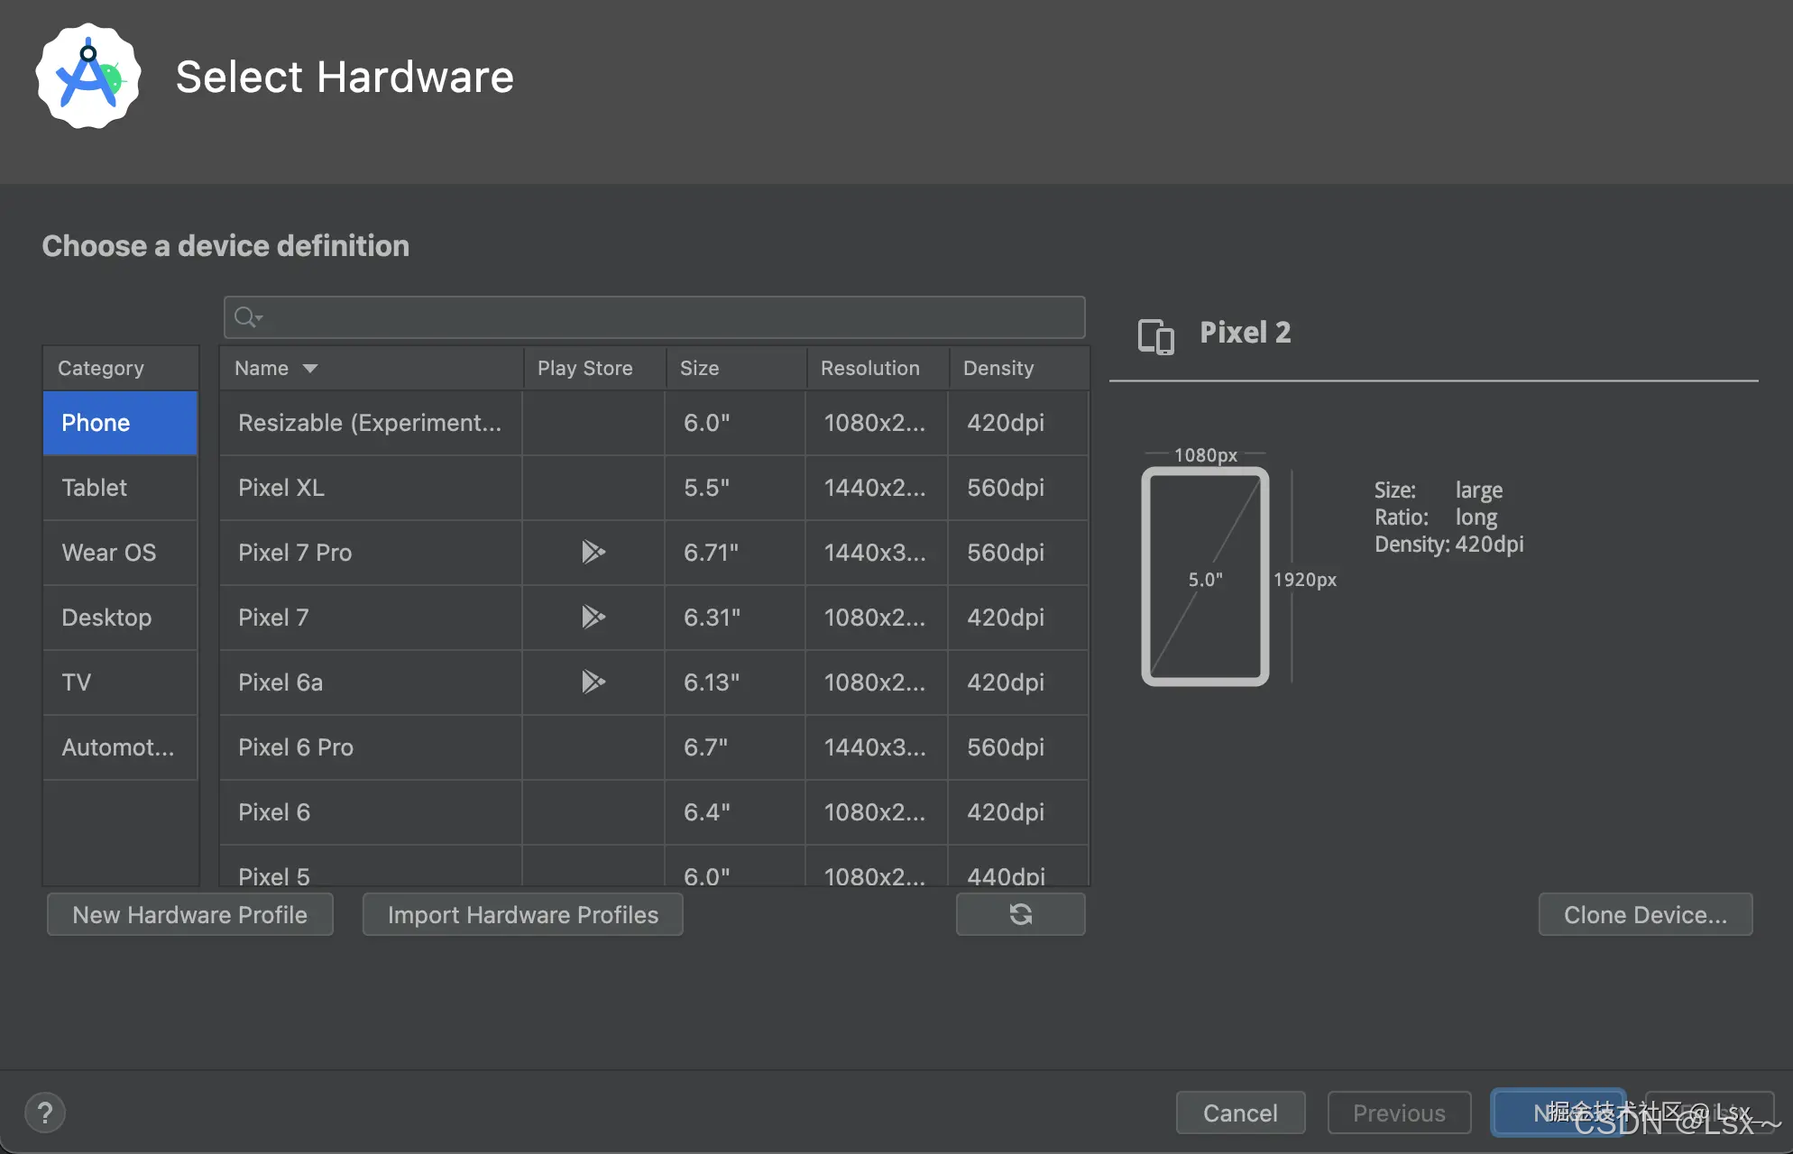This screenshot has width=1793, height=1154.
Task: Select the Tablet category
Action: (x=120, y=488)
